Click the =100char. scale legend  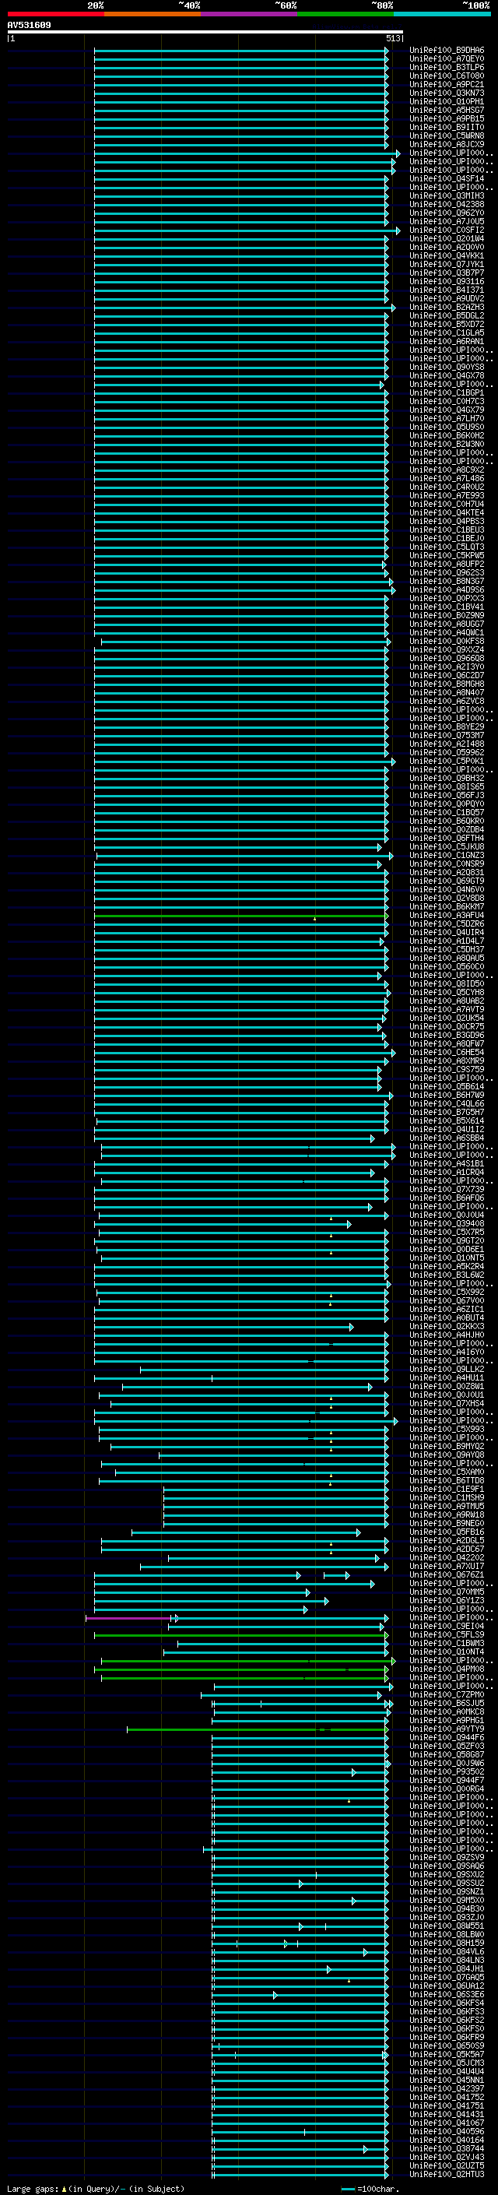371,2188
